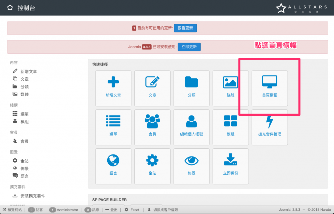Open 選單 in the sidebar 結構 section
This screenshot has height=214, width=334.
coord(24,114)
